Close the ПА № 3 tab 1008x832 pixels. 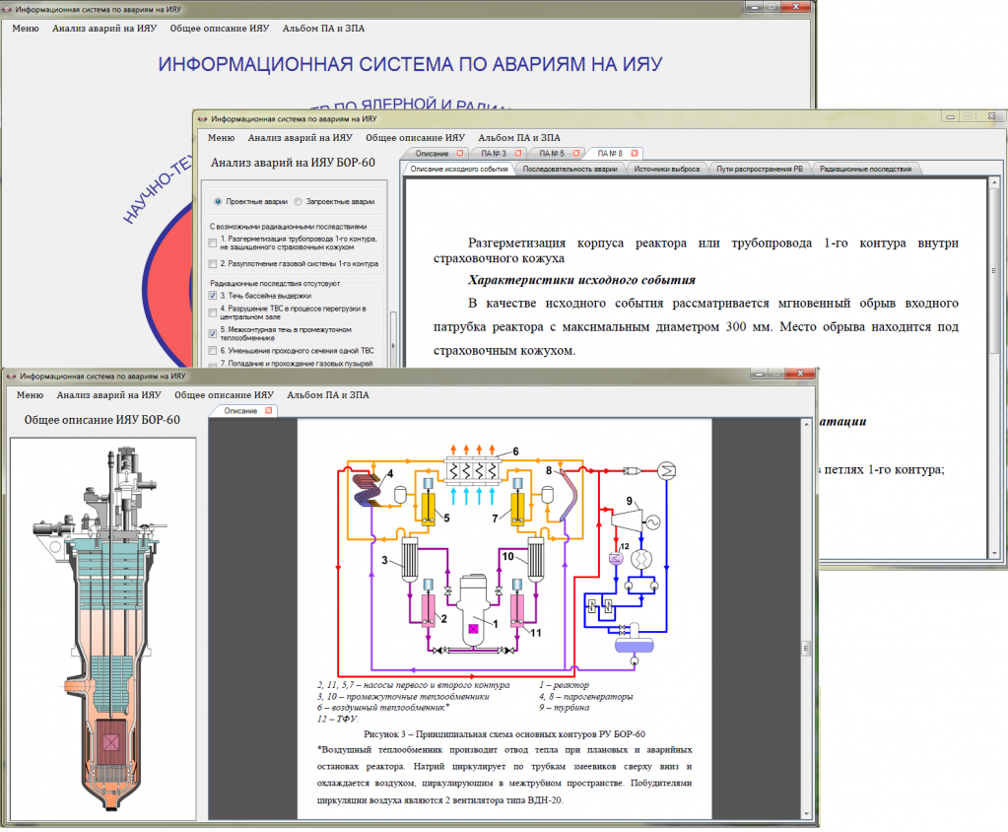coord(516,153)
